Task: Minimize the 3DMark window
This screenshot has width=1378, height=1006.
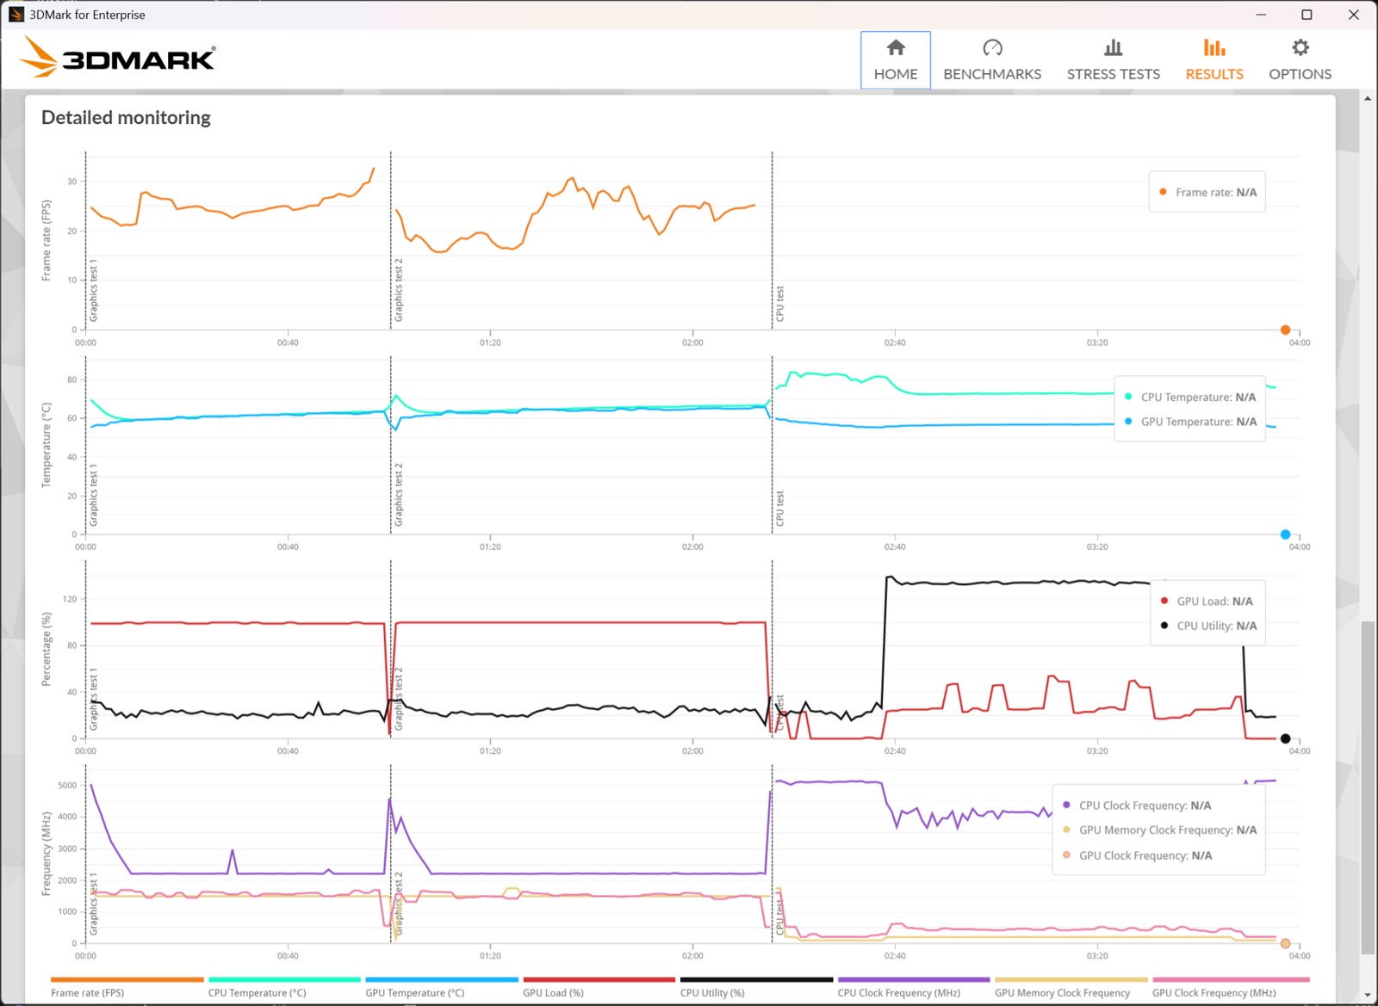Action: coord(1261,15)
